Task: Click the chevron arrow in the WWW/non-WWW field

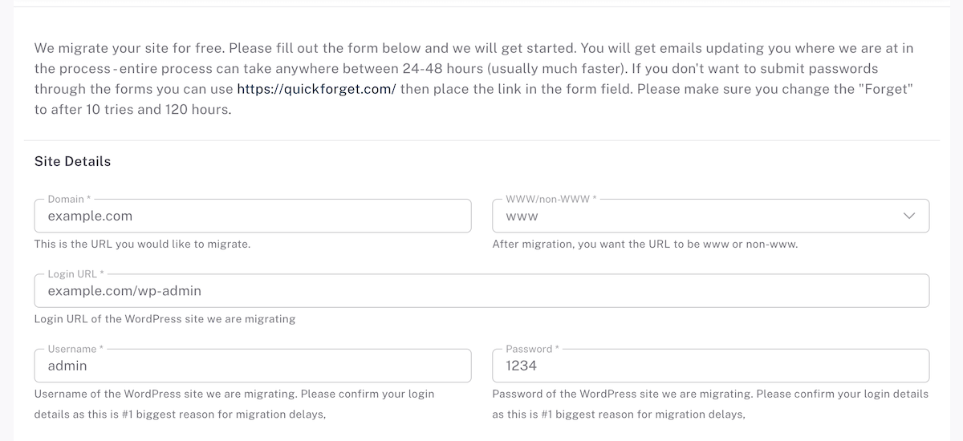Action: point(909,216)
